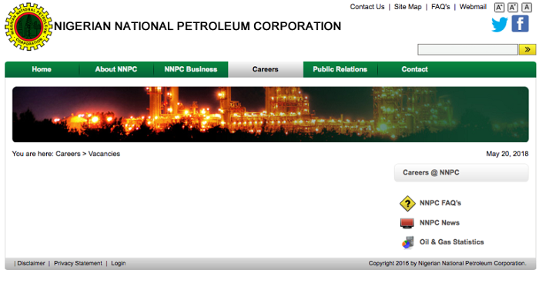Increase text size with the first A button

(x=499, y=7)
